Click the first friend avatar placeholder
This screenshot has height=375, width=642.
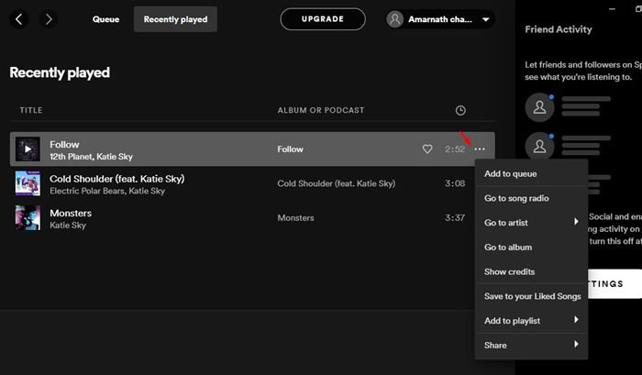pos(539,107)
